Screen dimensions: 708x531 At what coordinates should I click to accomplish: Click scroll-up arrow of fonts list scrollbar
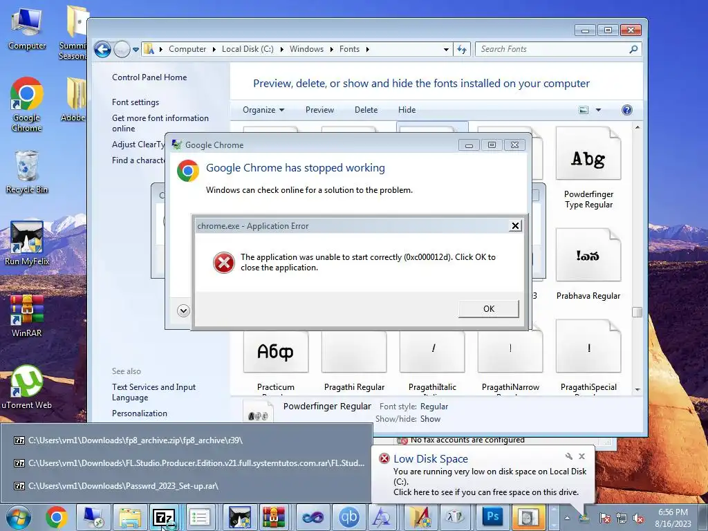(x=637, y=127)
